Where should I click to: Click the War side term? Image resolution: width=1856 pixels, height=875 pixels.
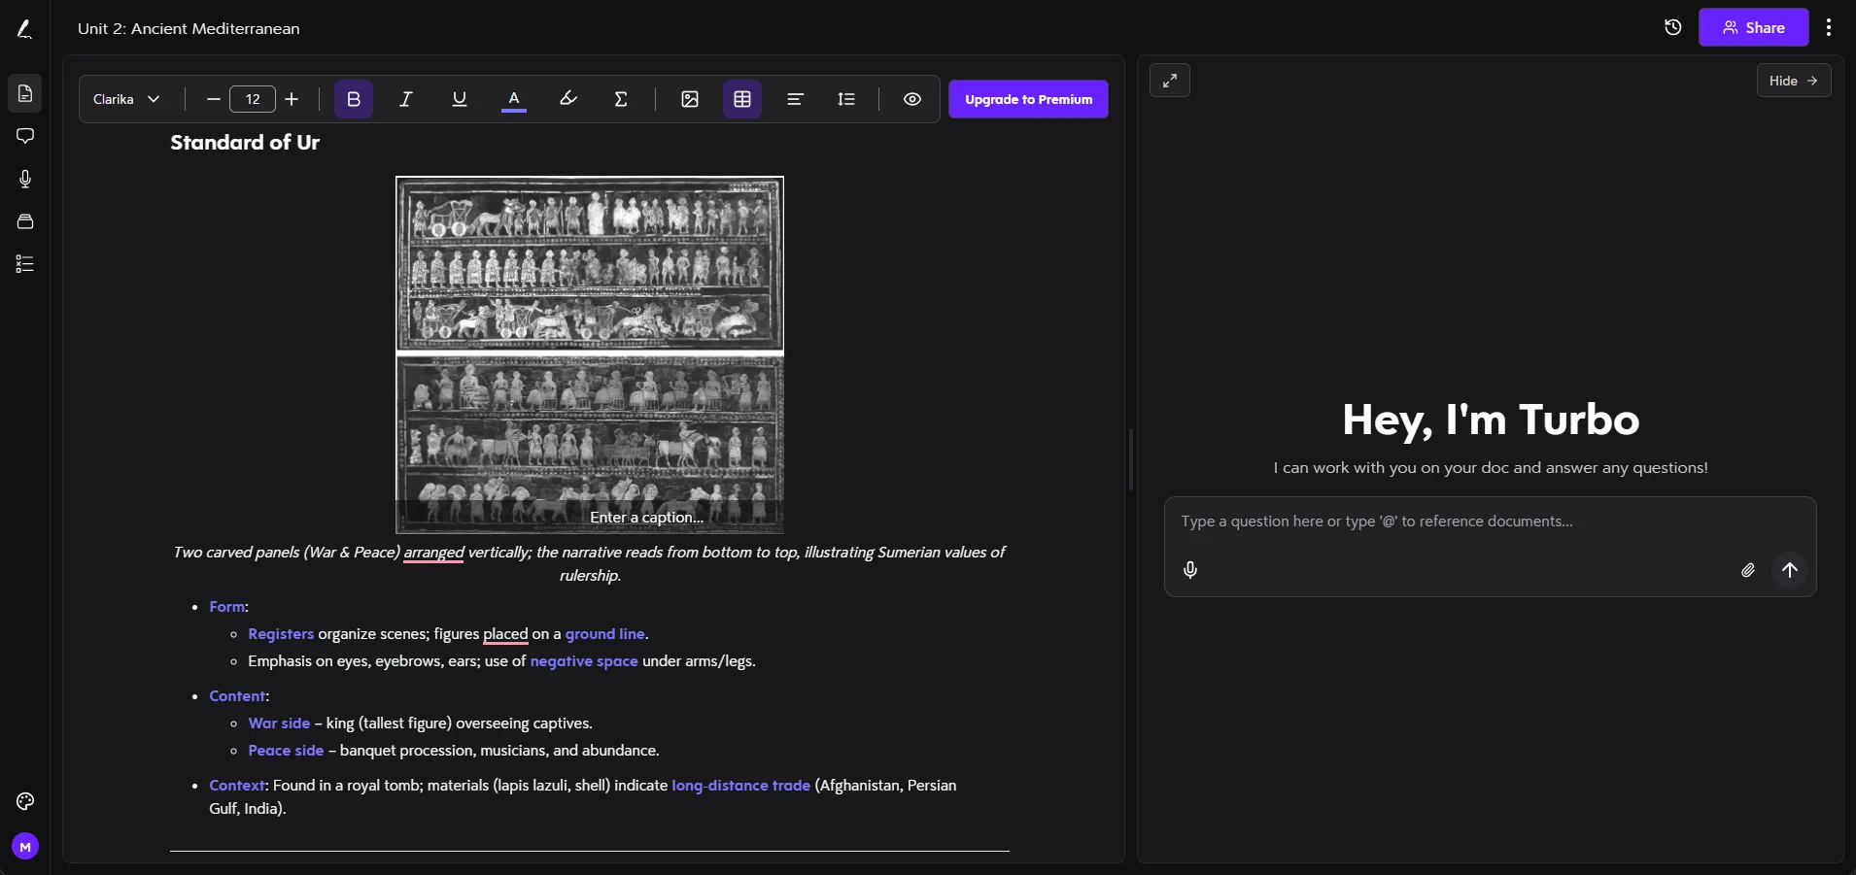[279, 724]
